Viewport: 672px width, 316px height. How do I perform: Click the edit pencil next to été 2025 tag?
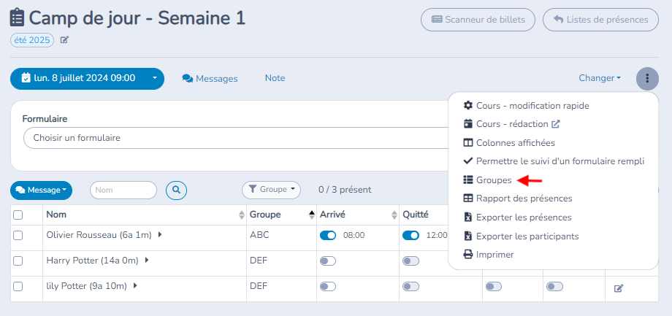tap(64, 40)
